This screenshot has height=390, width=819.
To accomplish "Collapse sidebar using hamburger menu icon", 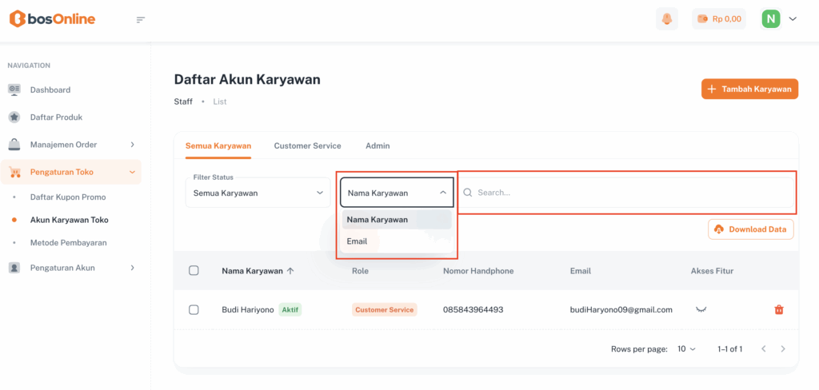I will (x=141, y=19).
